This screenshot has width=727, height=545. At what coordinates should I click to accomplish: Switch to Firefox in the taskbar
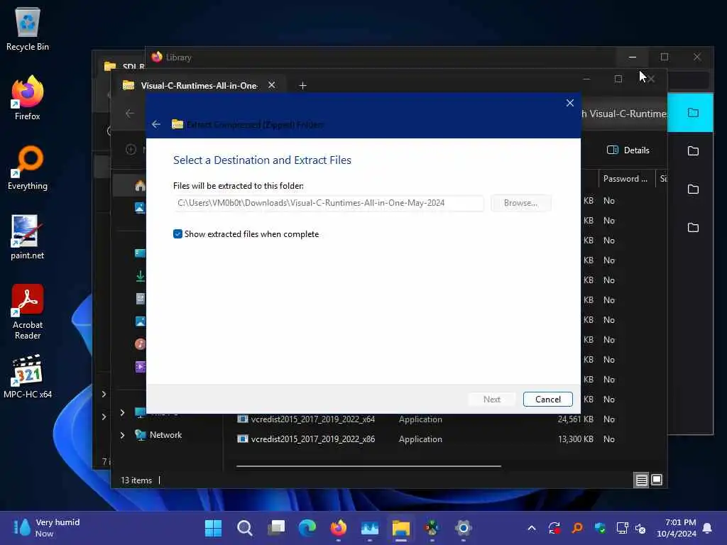pos(339,528)
